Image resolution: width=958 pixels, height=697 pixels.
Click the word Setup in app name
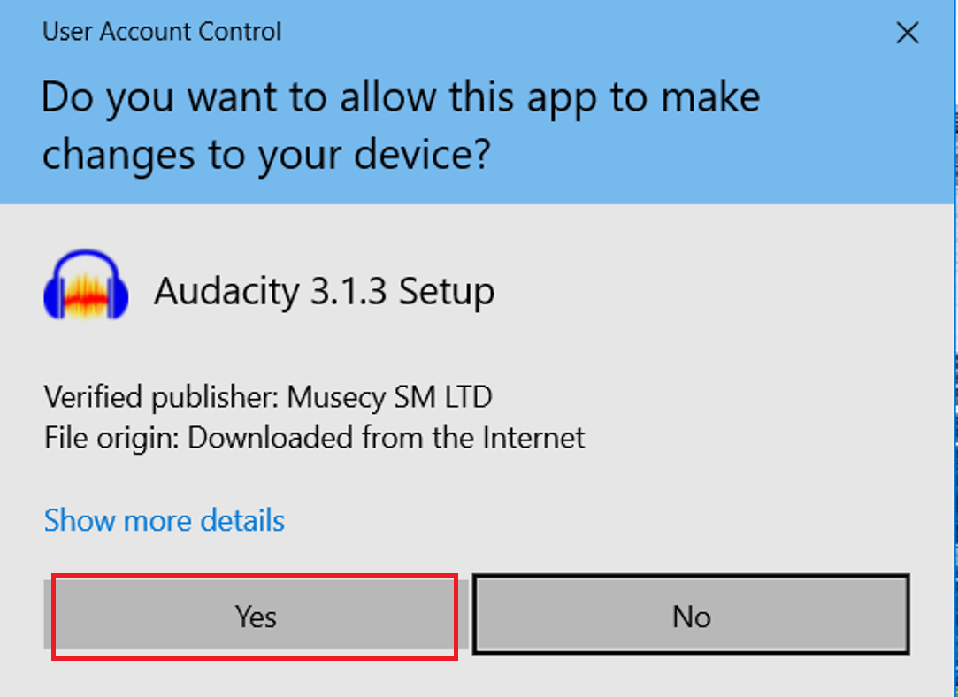[448, 292]
